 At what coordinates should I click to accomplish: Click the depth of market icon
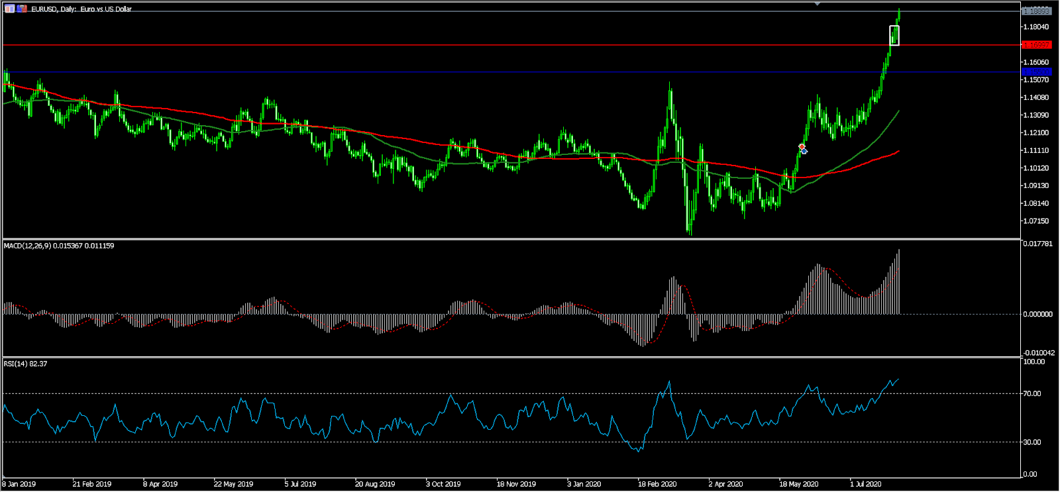pyautogui.click(x=22, y=9)
